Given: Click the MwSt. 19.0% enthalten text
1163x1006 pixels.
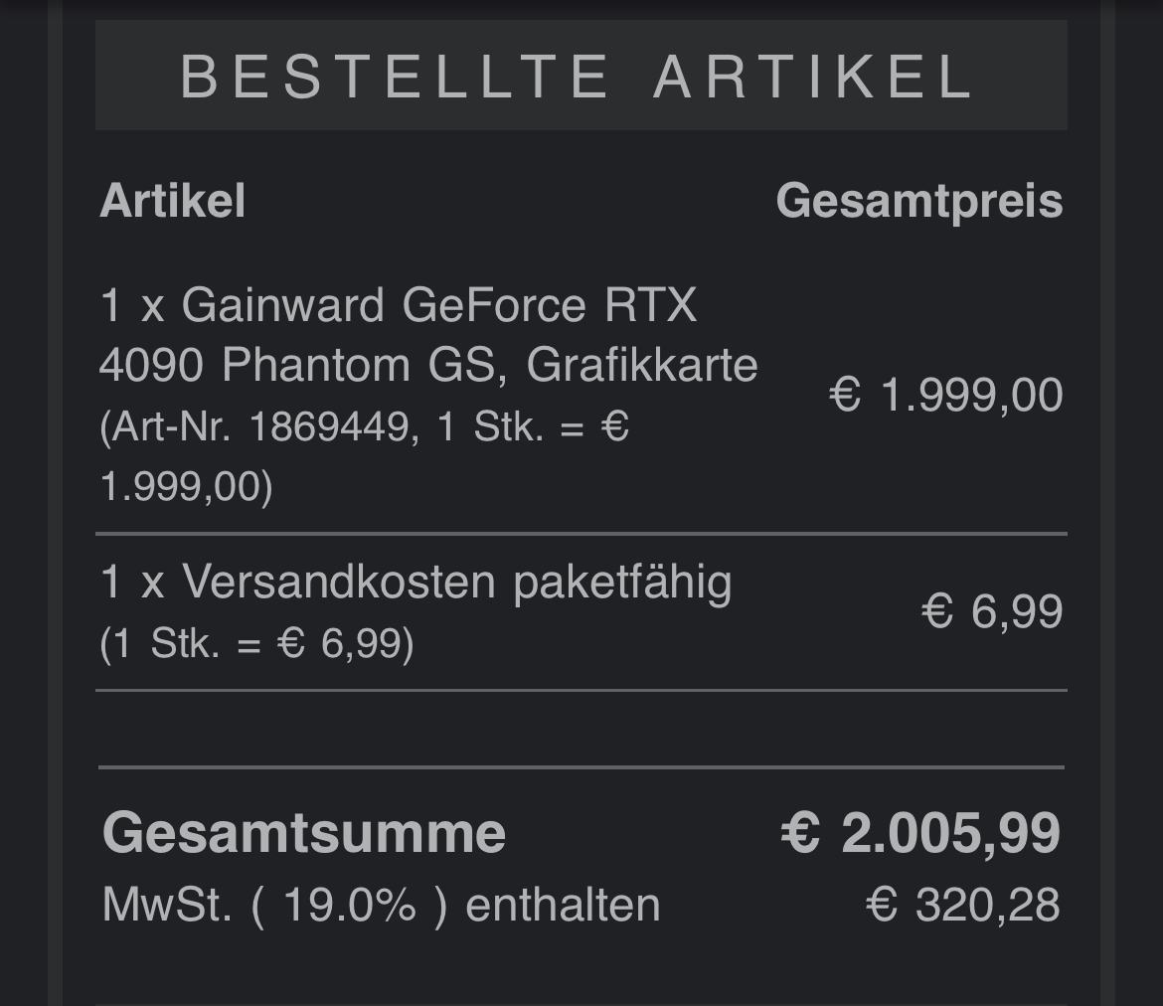Looking at the screenshot, I should pos(382,906).
